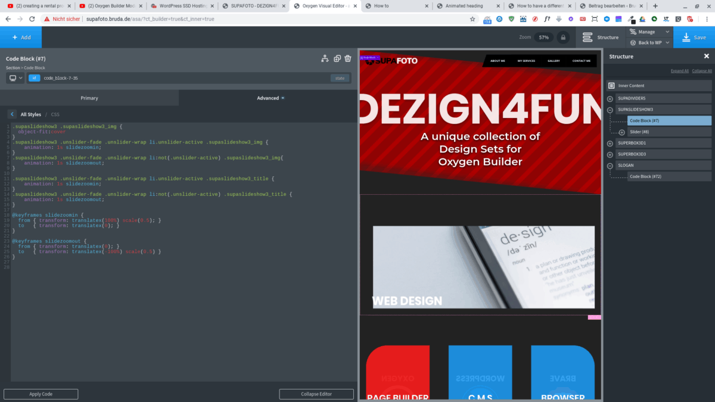Expand the SUPADIVIDER5 tree node
The width and height of the screenshot is (715, 402).
[610, 99]
